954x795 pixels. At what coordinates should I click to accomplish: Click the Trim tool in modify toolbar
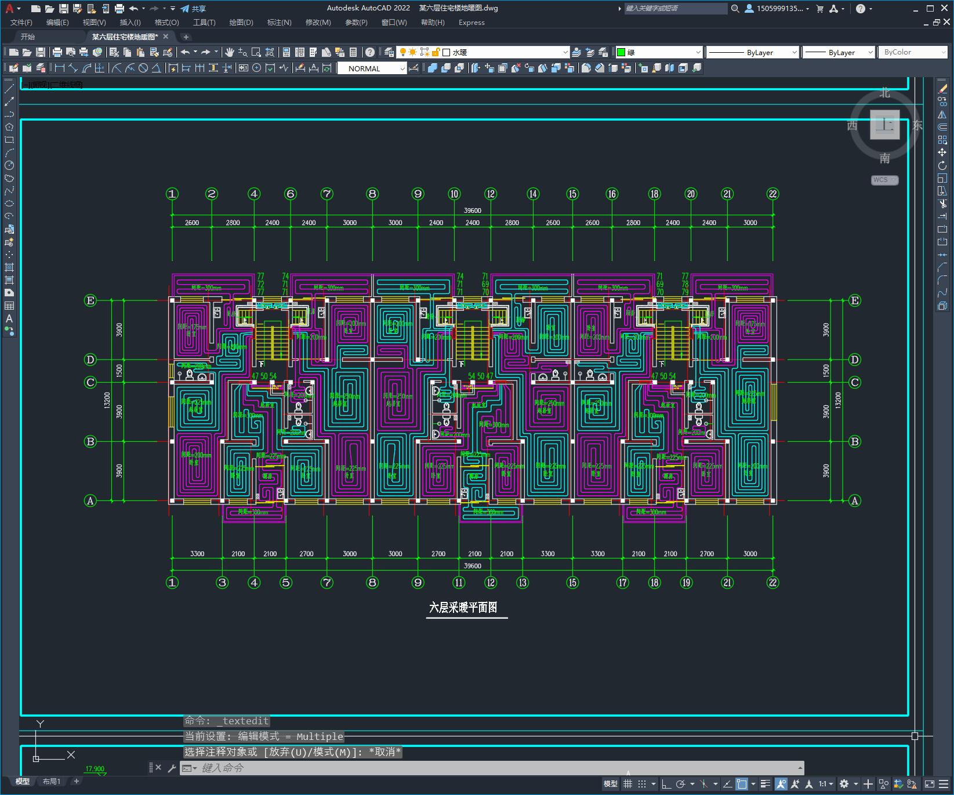[942, 204]
